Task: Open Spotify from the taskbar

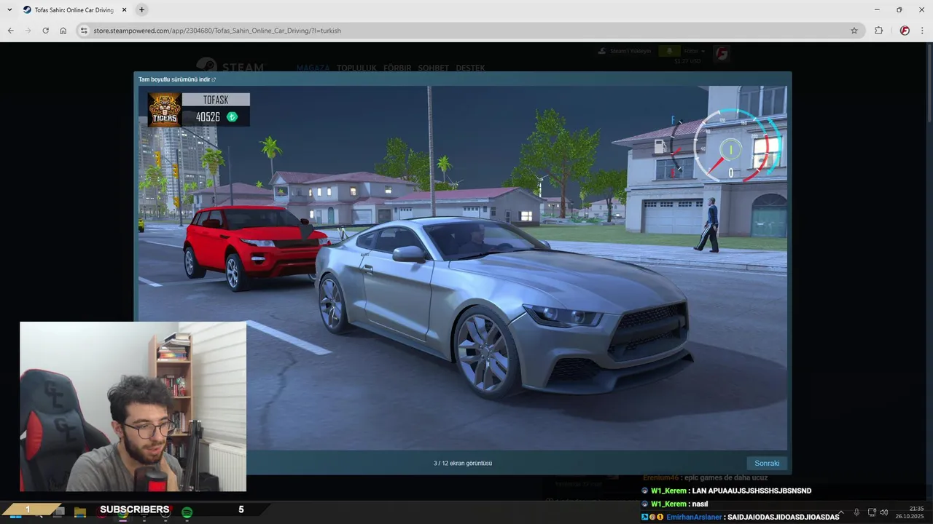Action: click(x=187, y=512)
